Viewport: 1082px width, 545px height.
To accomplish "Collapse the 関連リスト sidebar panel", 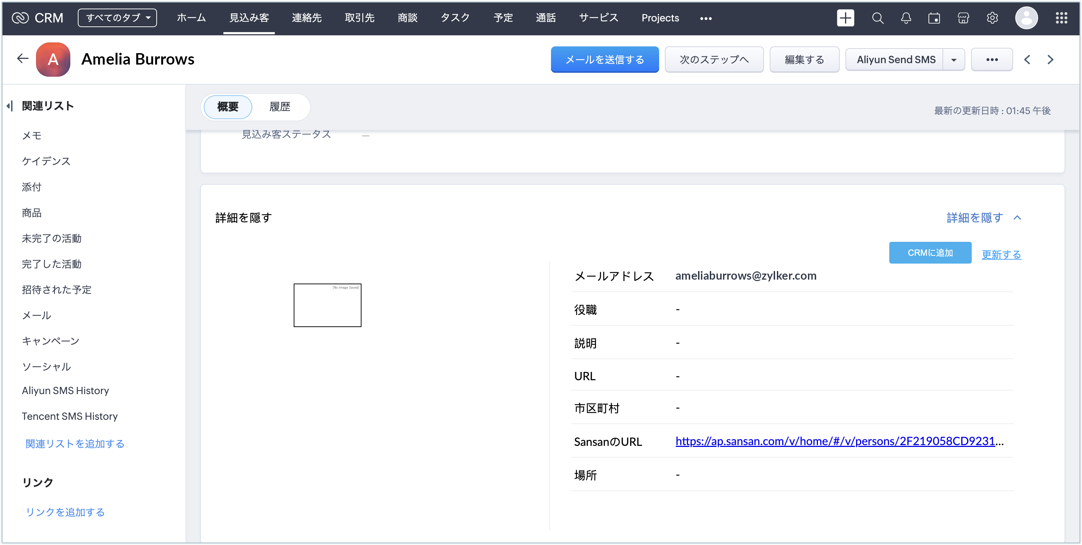I will coord(10,106).
